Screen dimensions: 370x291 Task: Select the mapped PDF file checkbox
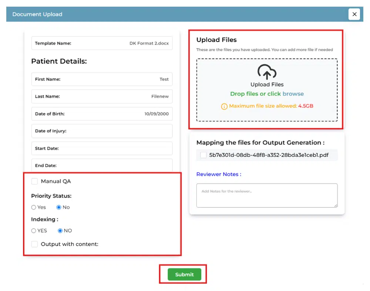point(203,155)
